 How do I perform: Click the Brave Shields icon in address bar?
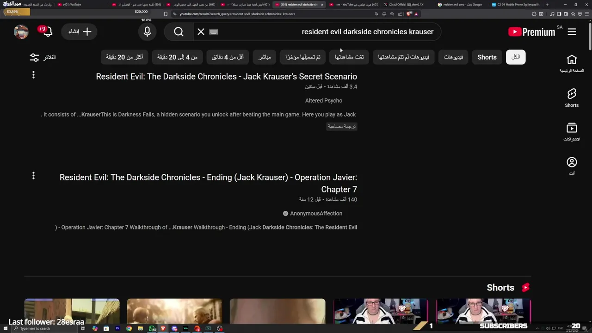409,14
